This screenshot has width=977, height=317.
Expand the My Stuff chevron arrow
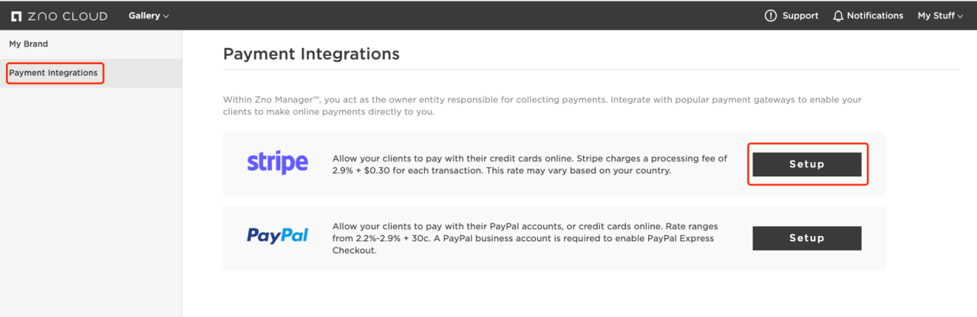tap(960, 17)
